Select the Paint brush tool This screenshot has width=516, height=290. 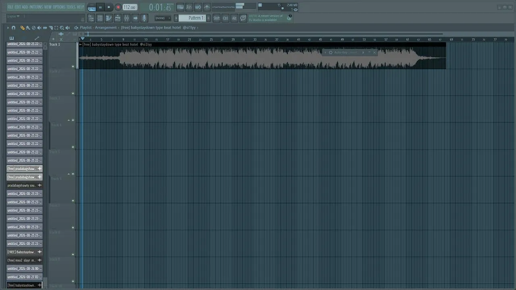(x=28, y=28)
